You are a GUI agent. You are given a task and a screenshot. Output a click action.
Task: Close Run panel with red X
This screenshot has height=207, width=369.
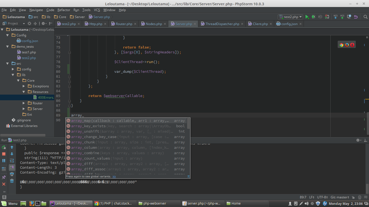pyautogui.click(x=4, y=184)
